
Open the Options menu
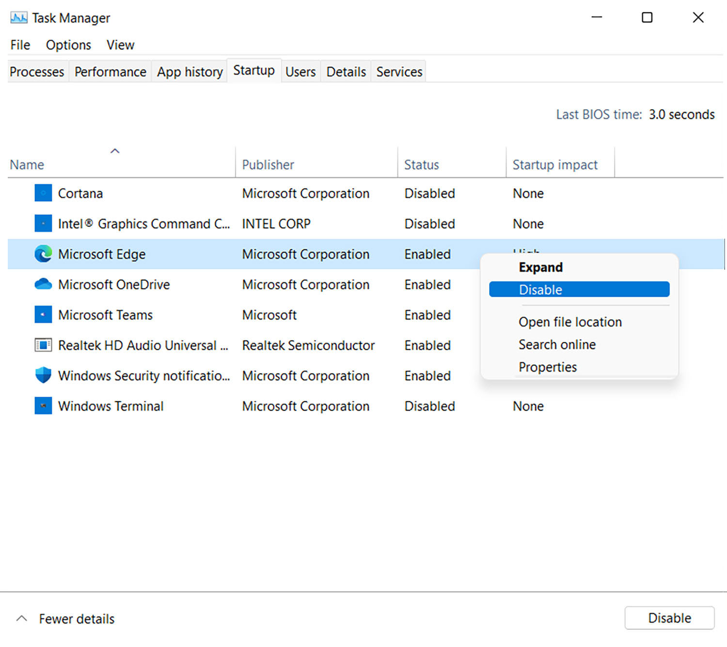pos(68,45)
